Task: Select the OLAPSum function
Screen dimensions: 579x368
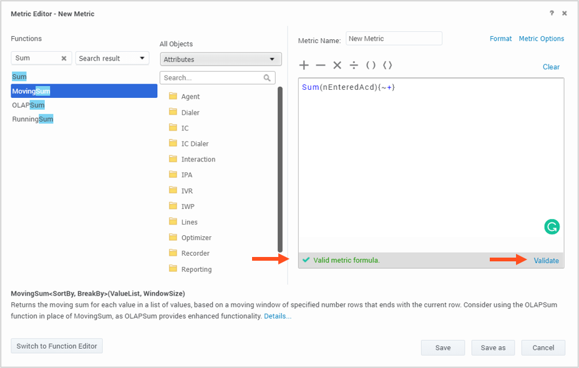Action: (x=29, y=105)
